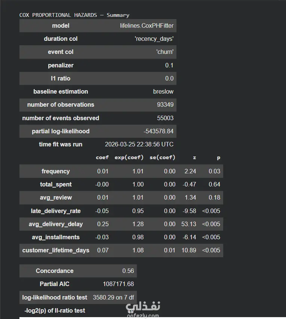
Task: Select the Concordance value 0.56
Action: [128, 271]
